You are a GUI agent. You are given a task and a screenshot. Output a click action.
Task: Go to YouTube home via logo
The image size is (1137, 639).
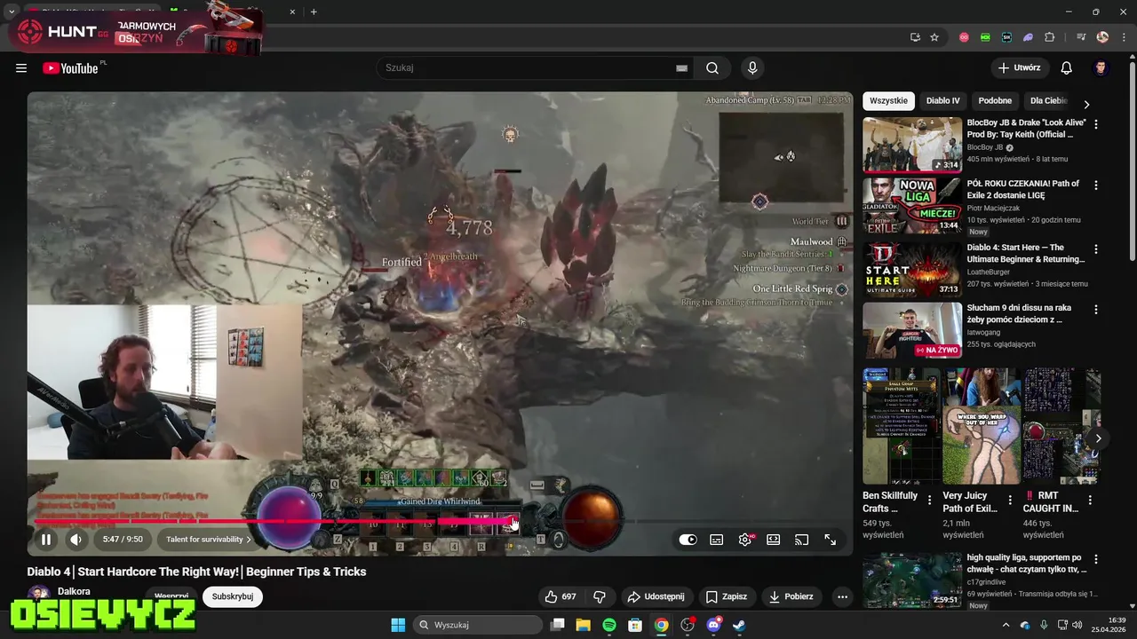(x=70, y=68)
